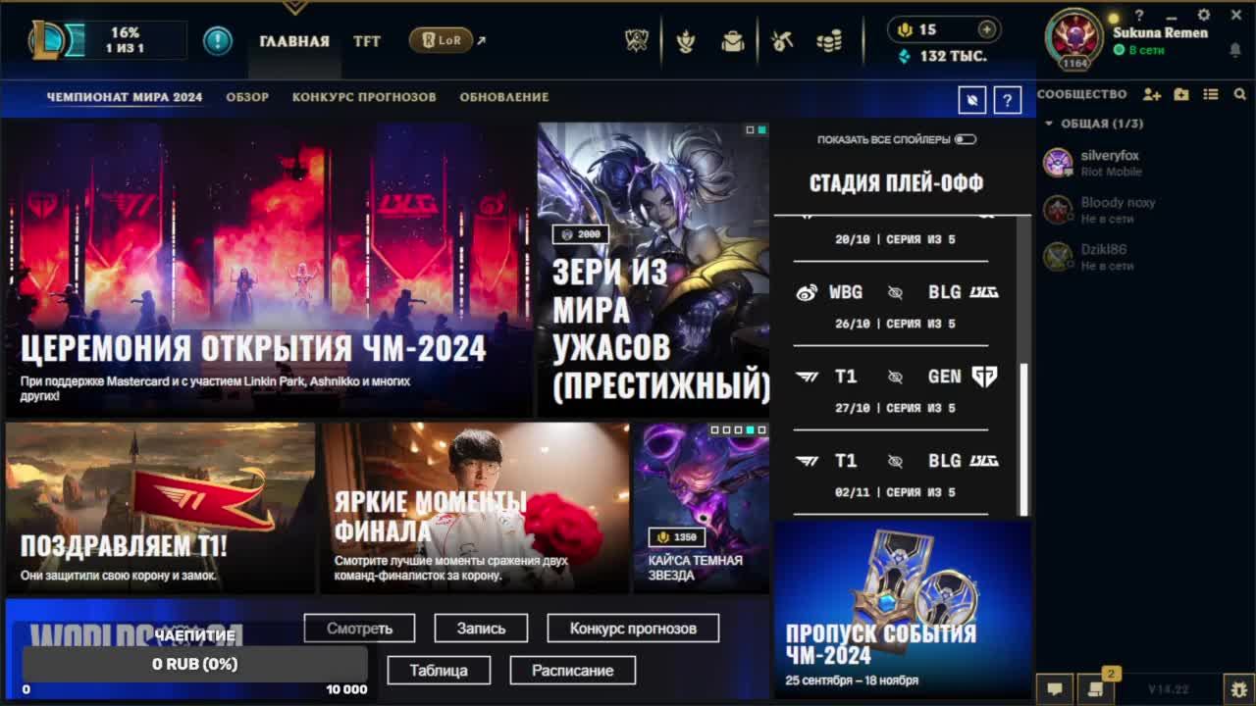Toggle the show all spoilers switch
Viewport: 1256px width, 706px height.
(966, 139)
